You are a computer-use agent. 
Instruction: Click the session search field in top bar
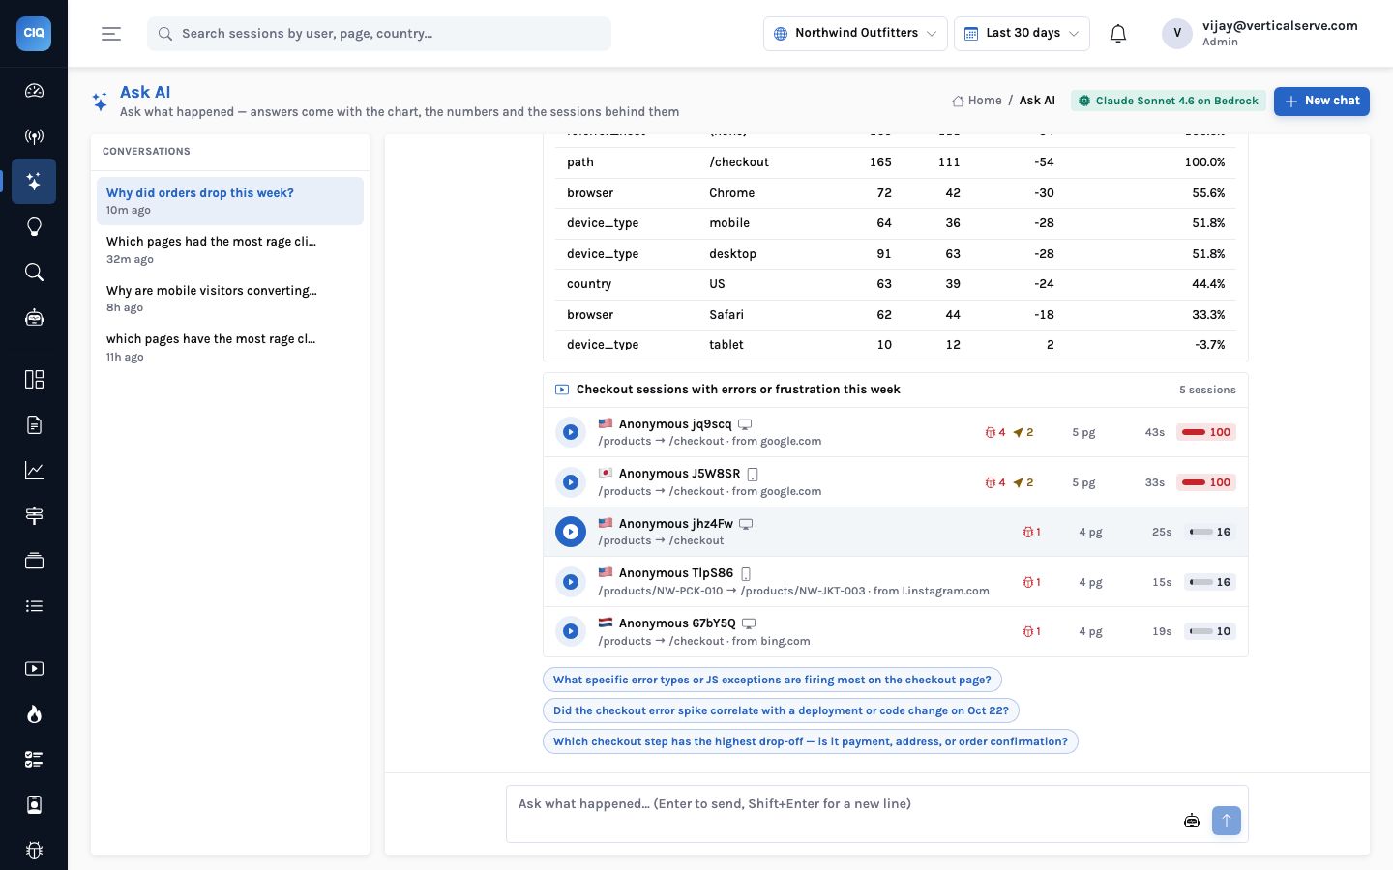click(379, 34)
